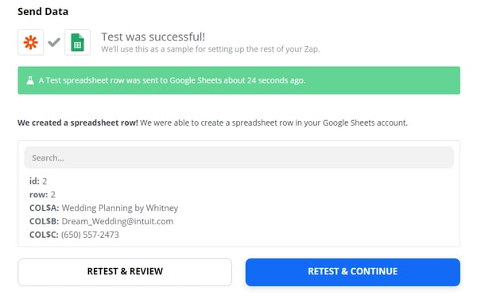Click the COL$C field label
This screenshot has height=303, width=477.
(44, 235)
